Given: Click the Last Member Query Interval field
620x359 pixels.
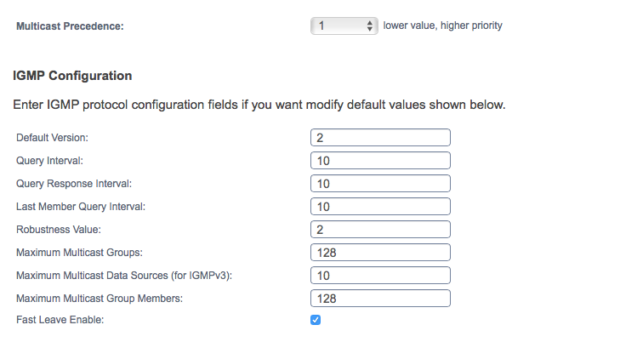Looking at the screenshot, I should [x=380, y=207].
